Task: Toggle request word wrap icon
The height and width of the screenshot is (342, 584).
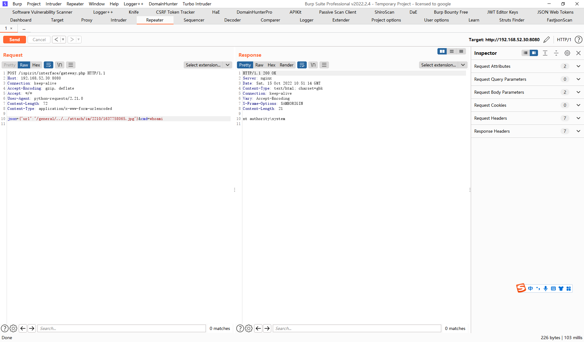Action: [x=49, y=65]
